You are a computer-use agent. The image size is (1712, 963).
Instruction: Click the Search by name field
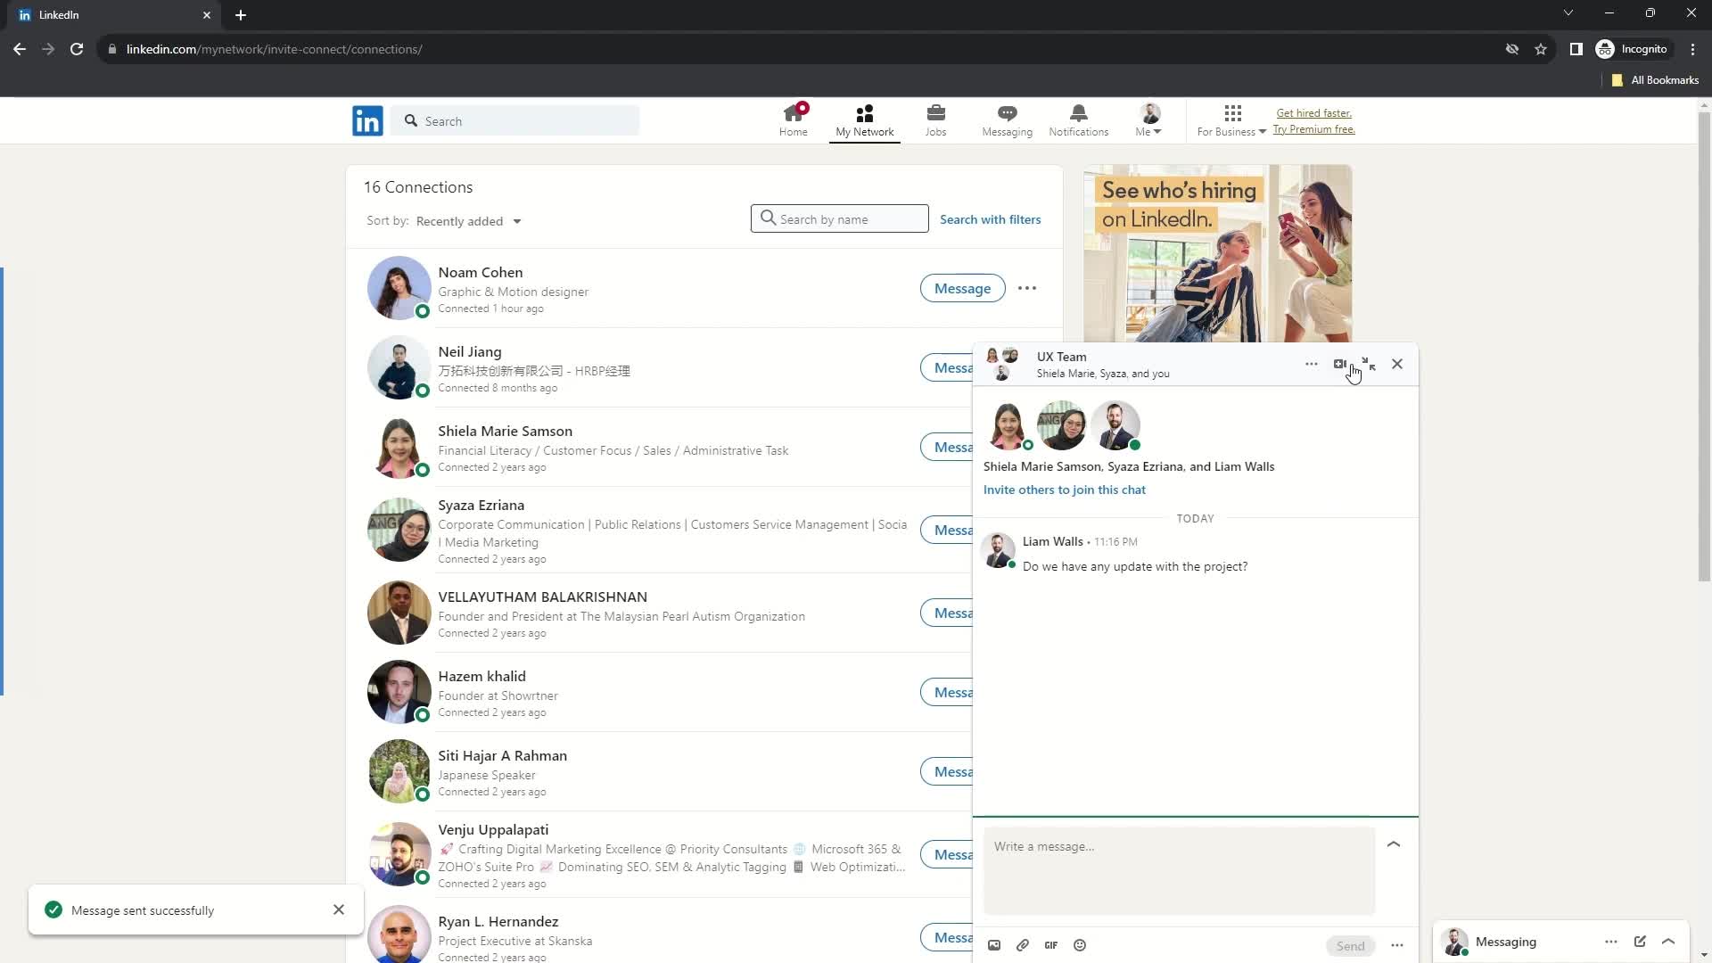tap(839, 219)
